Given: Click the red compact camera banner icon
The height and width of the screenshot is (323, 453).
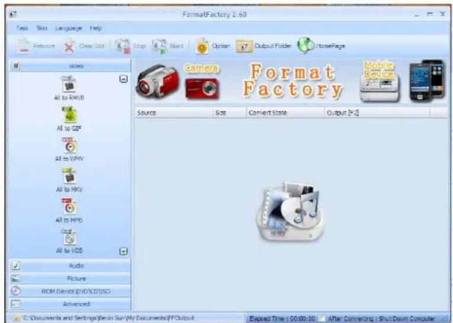Looking at the screenshot, I should coord(202,88).
